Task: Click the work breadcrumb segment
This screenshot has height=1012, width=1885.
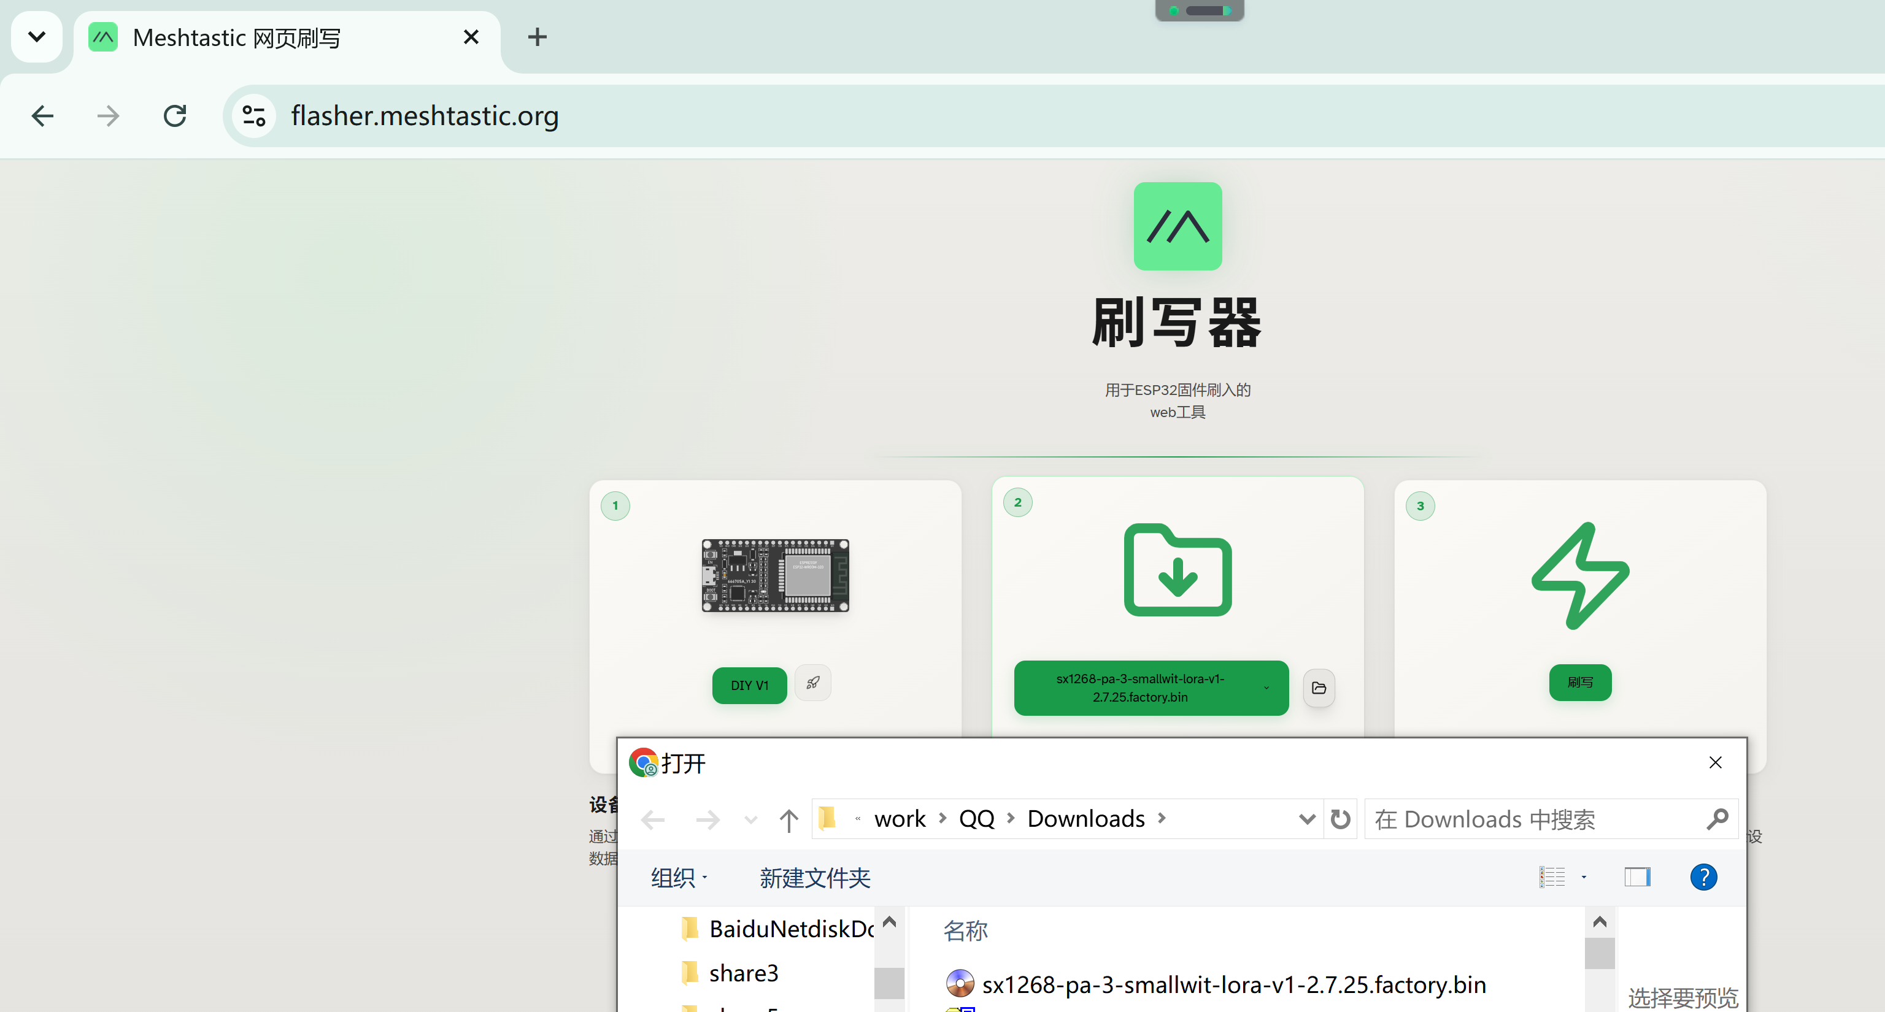Action: 900,818
